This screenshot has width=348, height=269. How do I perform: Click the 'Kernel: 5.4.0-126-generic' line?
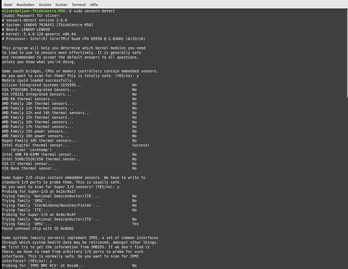pos(39,34)
